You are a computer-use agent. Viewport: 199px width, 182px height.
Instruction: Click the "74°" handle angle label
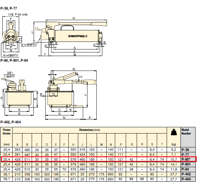[81, 77]
